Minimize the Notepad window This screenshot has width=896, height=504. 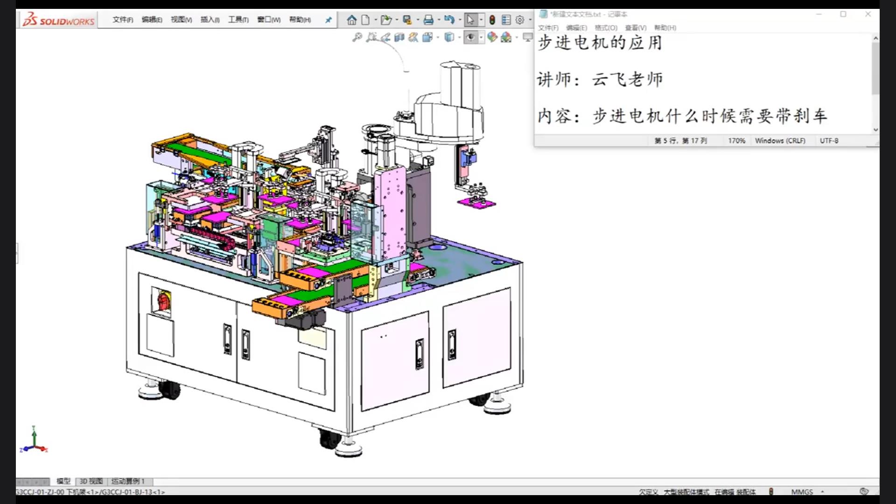tap(819, 14)
